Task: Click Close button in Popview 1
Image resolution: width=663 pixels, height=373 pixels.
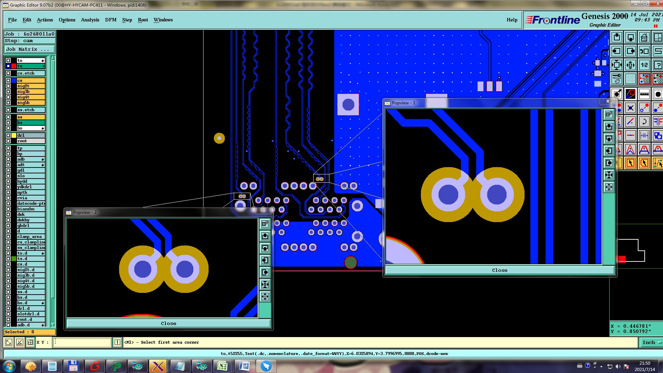Action: [500, 270]
